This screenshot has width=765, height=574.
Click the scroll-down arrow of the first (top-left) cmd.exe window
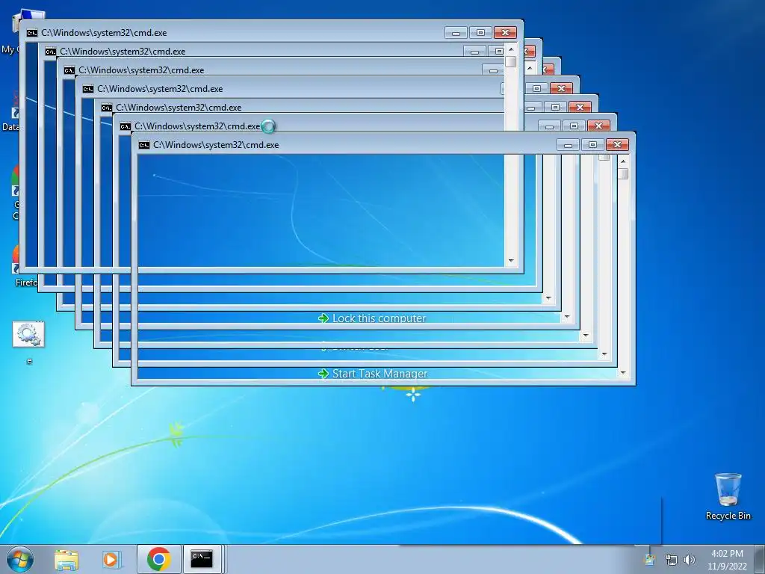(x=511, y=261)
